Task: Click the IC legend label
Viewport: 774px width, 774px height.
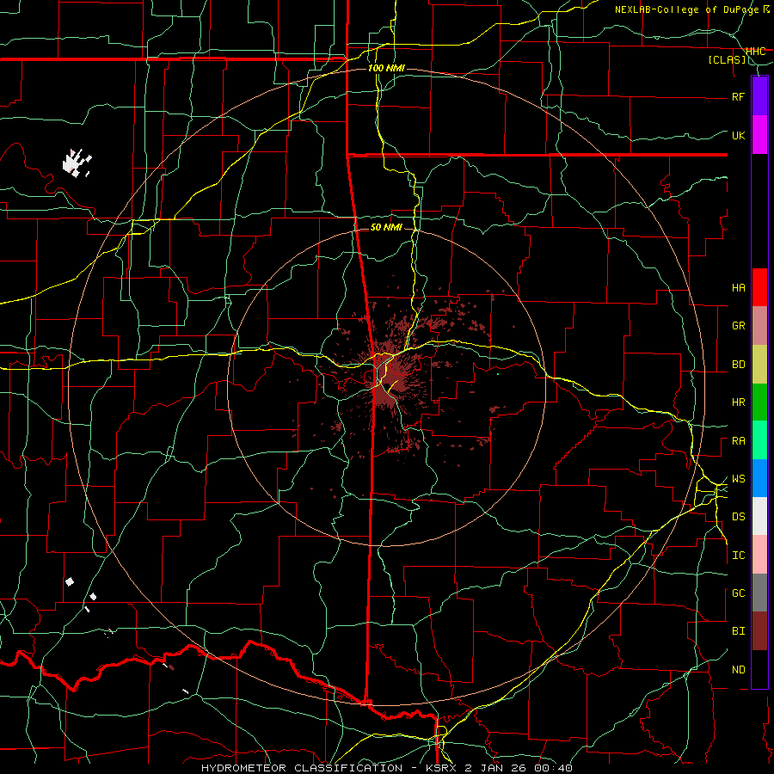Action: [x=738, y=555]
